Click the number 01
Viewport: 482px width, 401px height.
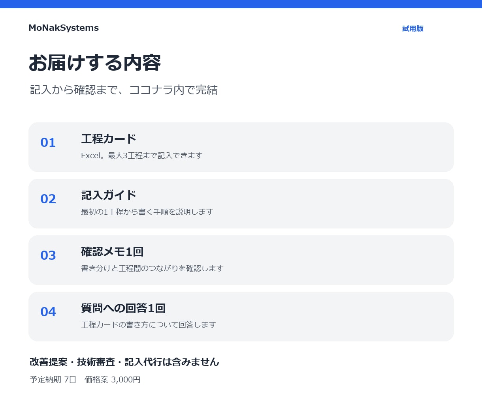pos(48,142)
